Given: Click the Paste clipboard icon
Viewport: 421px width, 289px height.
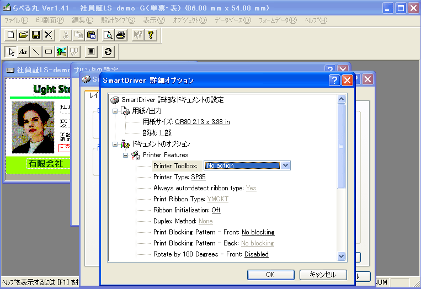Looking at the screenshot, I should pos(91,35).
